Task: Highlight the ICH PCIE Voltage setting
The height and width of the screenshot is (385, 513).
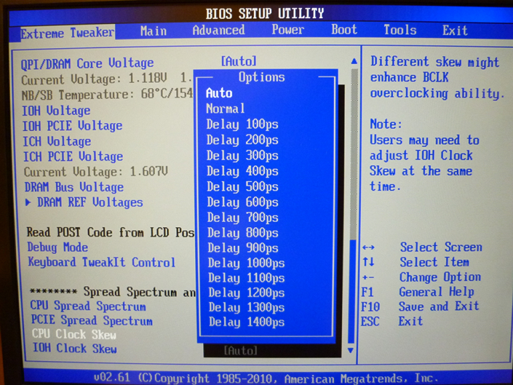Action: tap(73, 157)
